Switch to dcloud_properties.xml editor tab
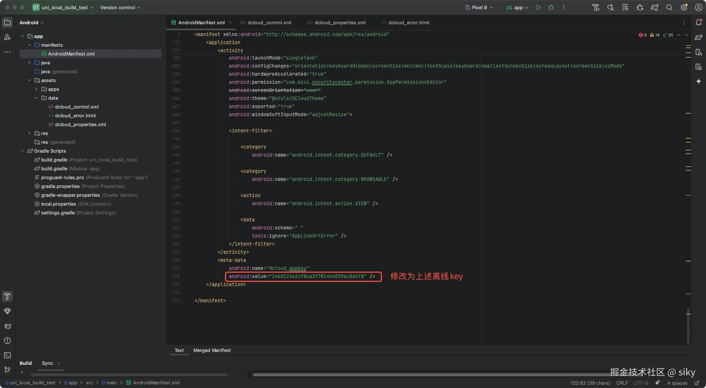The width and height of the screenshot is (706, 388). [x=340, y=22]
